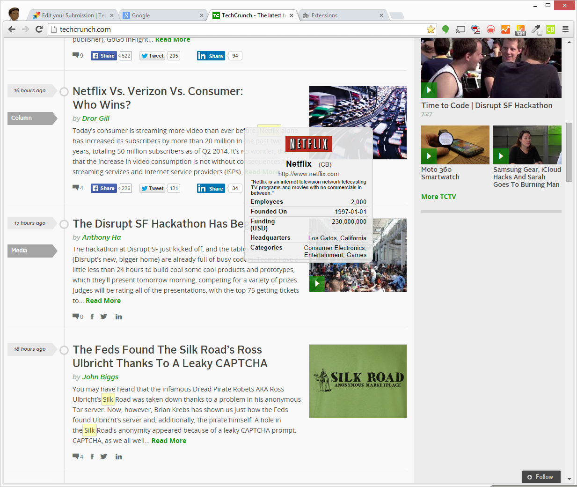Click the scrollbar down arrow
Screen dimensions: 577x487
coord(569,479)
